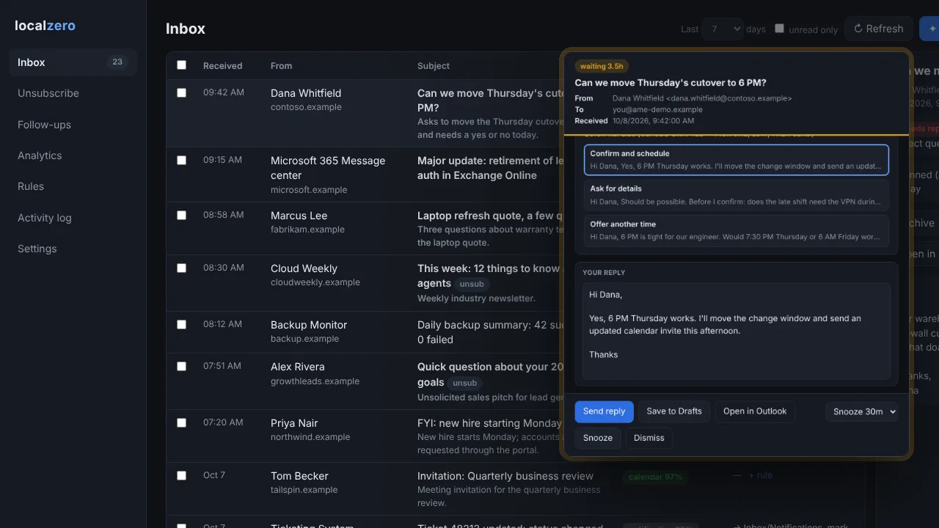
Task: Open Analytics in the sidebar
Action: pyautogui.click(x=73, y=155)
